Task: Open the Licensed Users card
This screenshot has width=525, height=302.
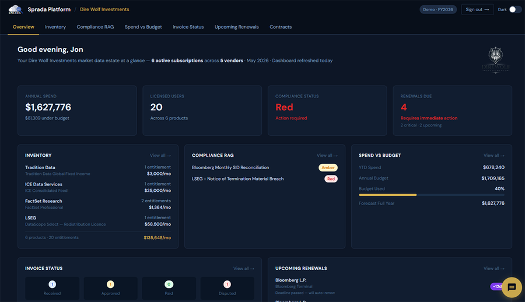Action: click(202, 111)
